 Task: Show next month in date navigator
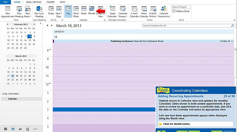pos(34,24)
